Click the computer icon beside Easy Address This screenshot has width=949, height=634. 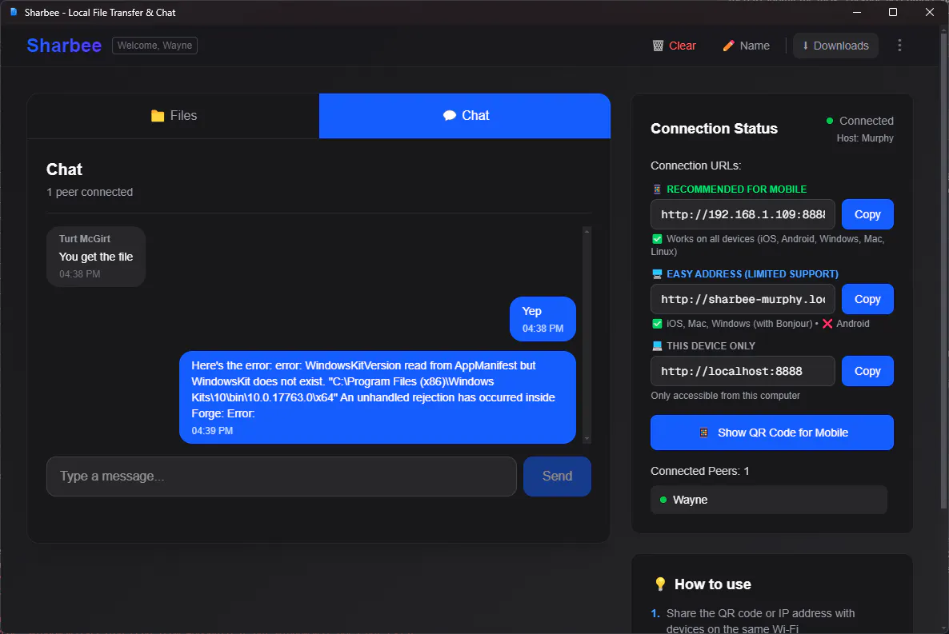tap(657, 274)
